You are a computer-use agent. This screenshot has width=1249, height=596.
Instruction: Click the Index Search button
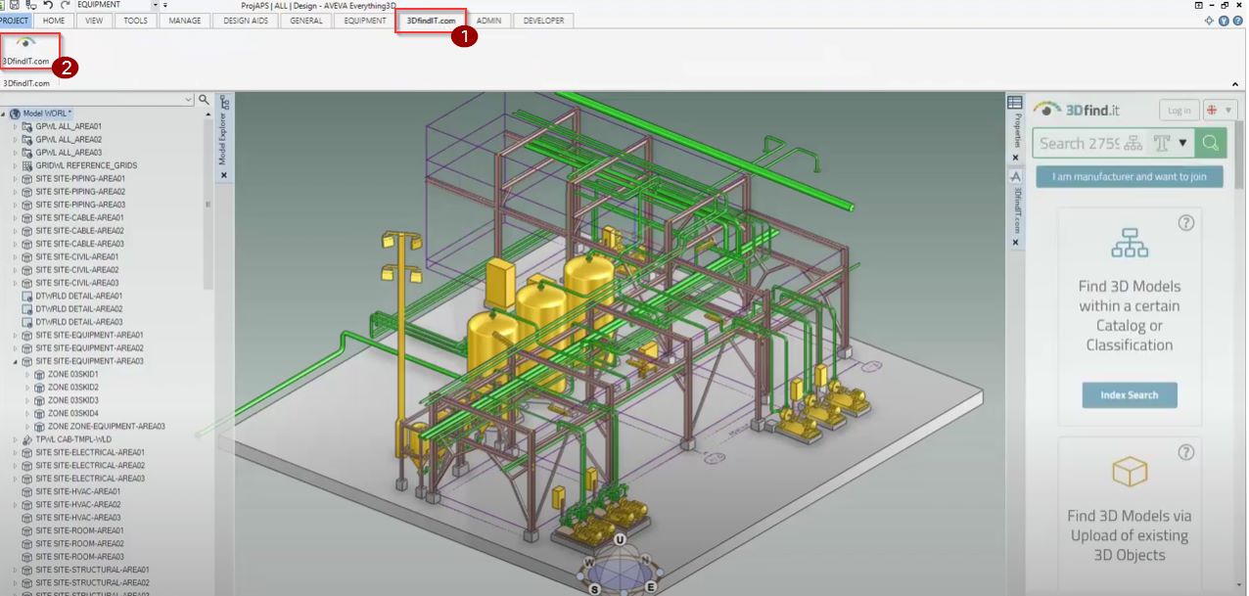1130,395
